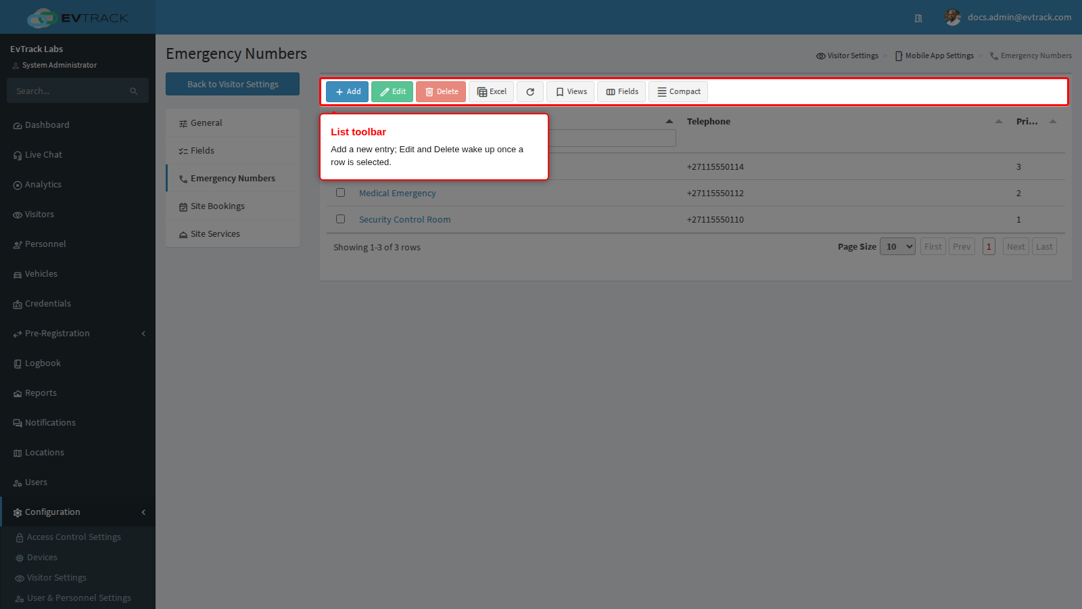Open the Security Control Room entry link
Image resolution: width=1082 pixels, height=609 pixels.
405,220
